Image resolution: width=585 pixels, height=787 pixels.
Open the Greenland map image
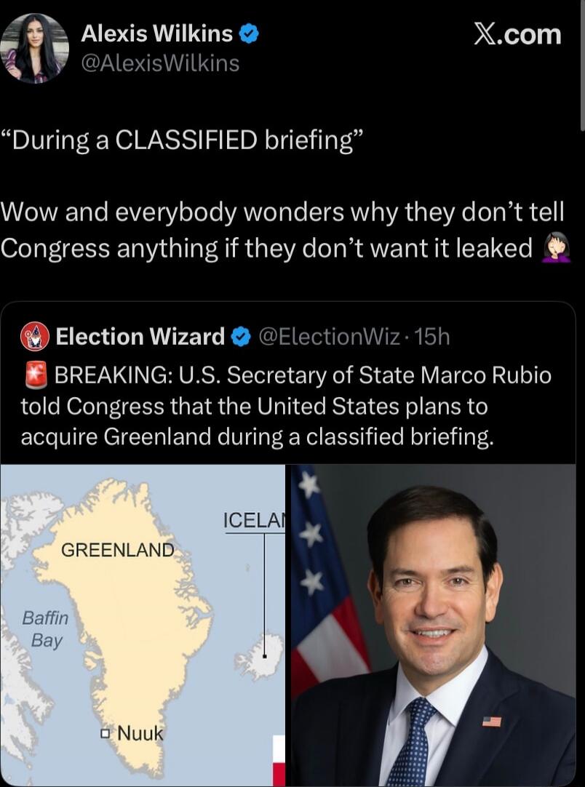click(x=143, y=626)
